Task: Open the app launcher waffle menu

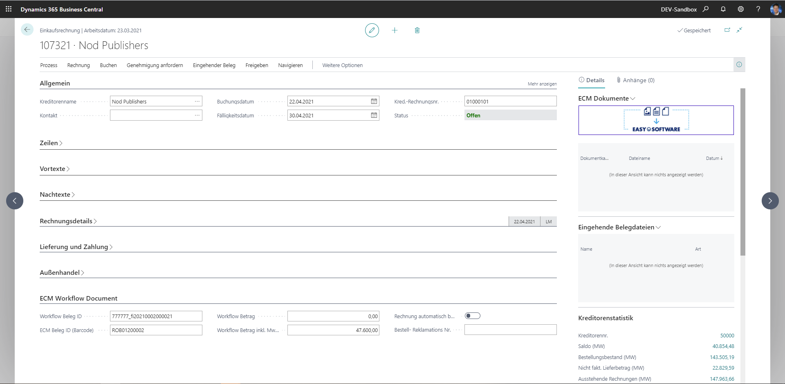Action: click(9, 9)
